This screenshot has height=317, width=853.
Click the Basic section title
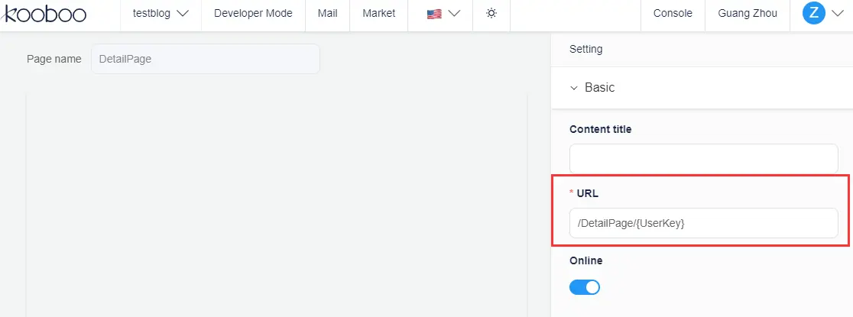click(x=600, y=88)
